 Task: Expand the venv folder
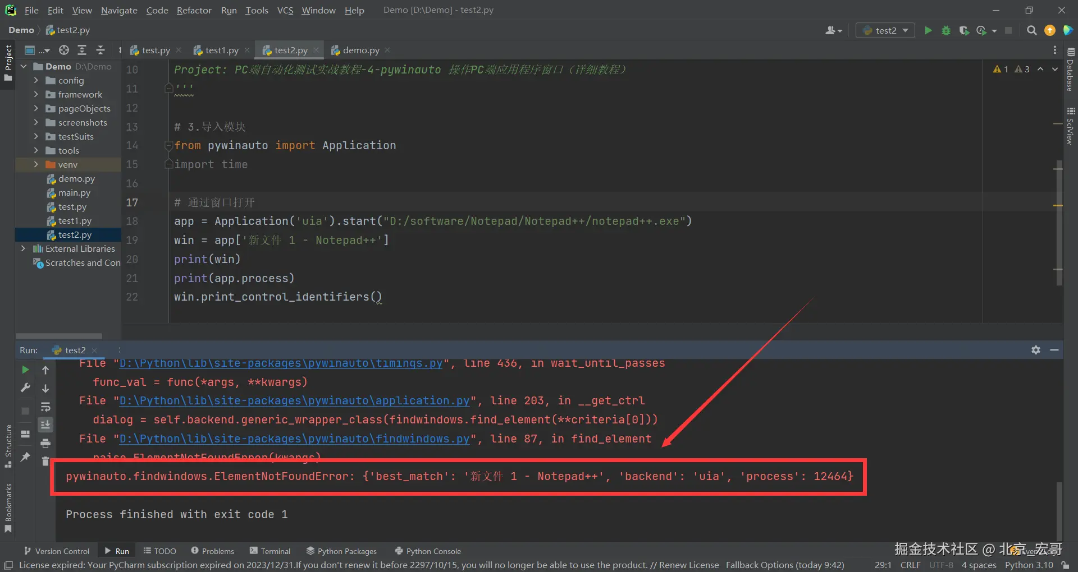click(36, 164)
